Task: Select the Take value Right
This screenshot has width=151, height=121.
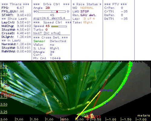Action: (x=88, y=22)
